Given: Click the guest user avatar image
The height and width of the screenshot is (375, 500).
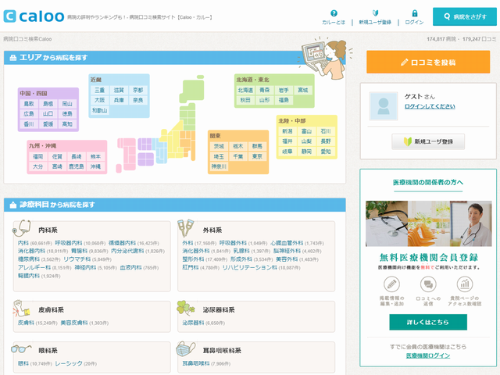Looking at the screenshot, I should pyautogui.click(x=383, y=105).
